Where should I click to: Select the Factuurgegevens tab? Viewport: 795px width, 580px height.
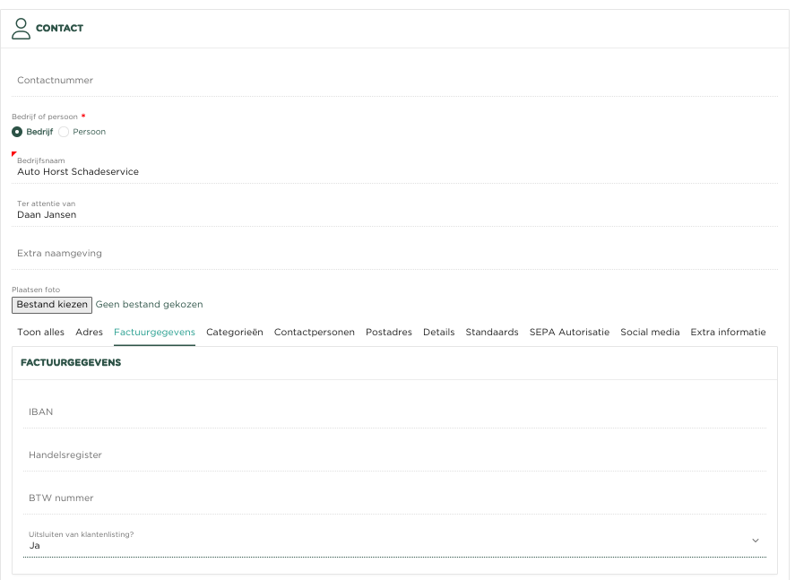click(x=155, y=332)
